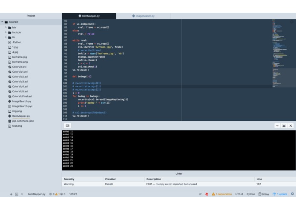Click the vw.release() code line
Viewport: 296px width, 210px height.
pyautogui.click(x=80, y=116)
